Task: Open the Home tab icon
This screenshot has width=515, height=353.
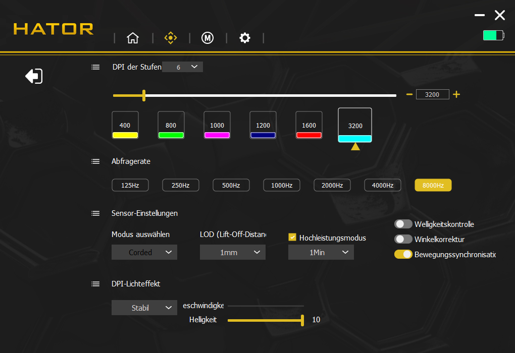Action: [133, 38]
